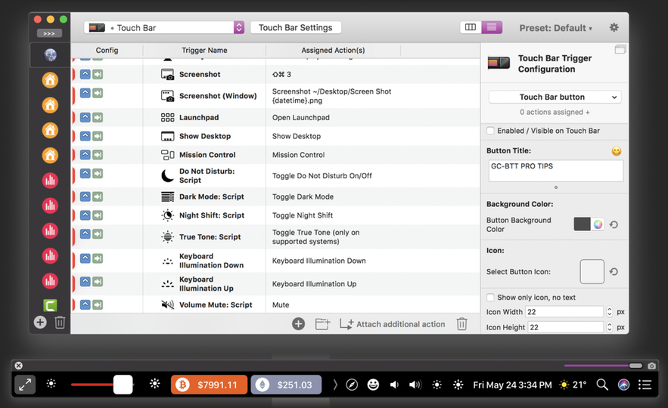Tap search magnifier on Touch Bar

click(x=602, y=385)
